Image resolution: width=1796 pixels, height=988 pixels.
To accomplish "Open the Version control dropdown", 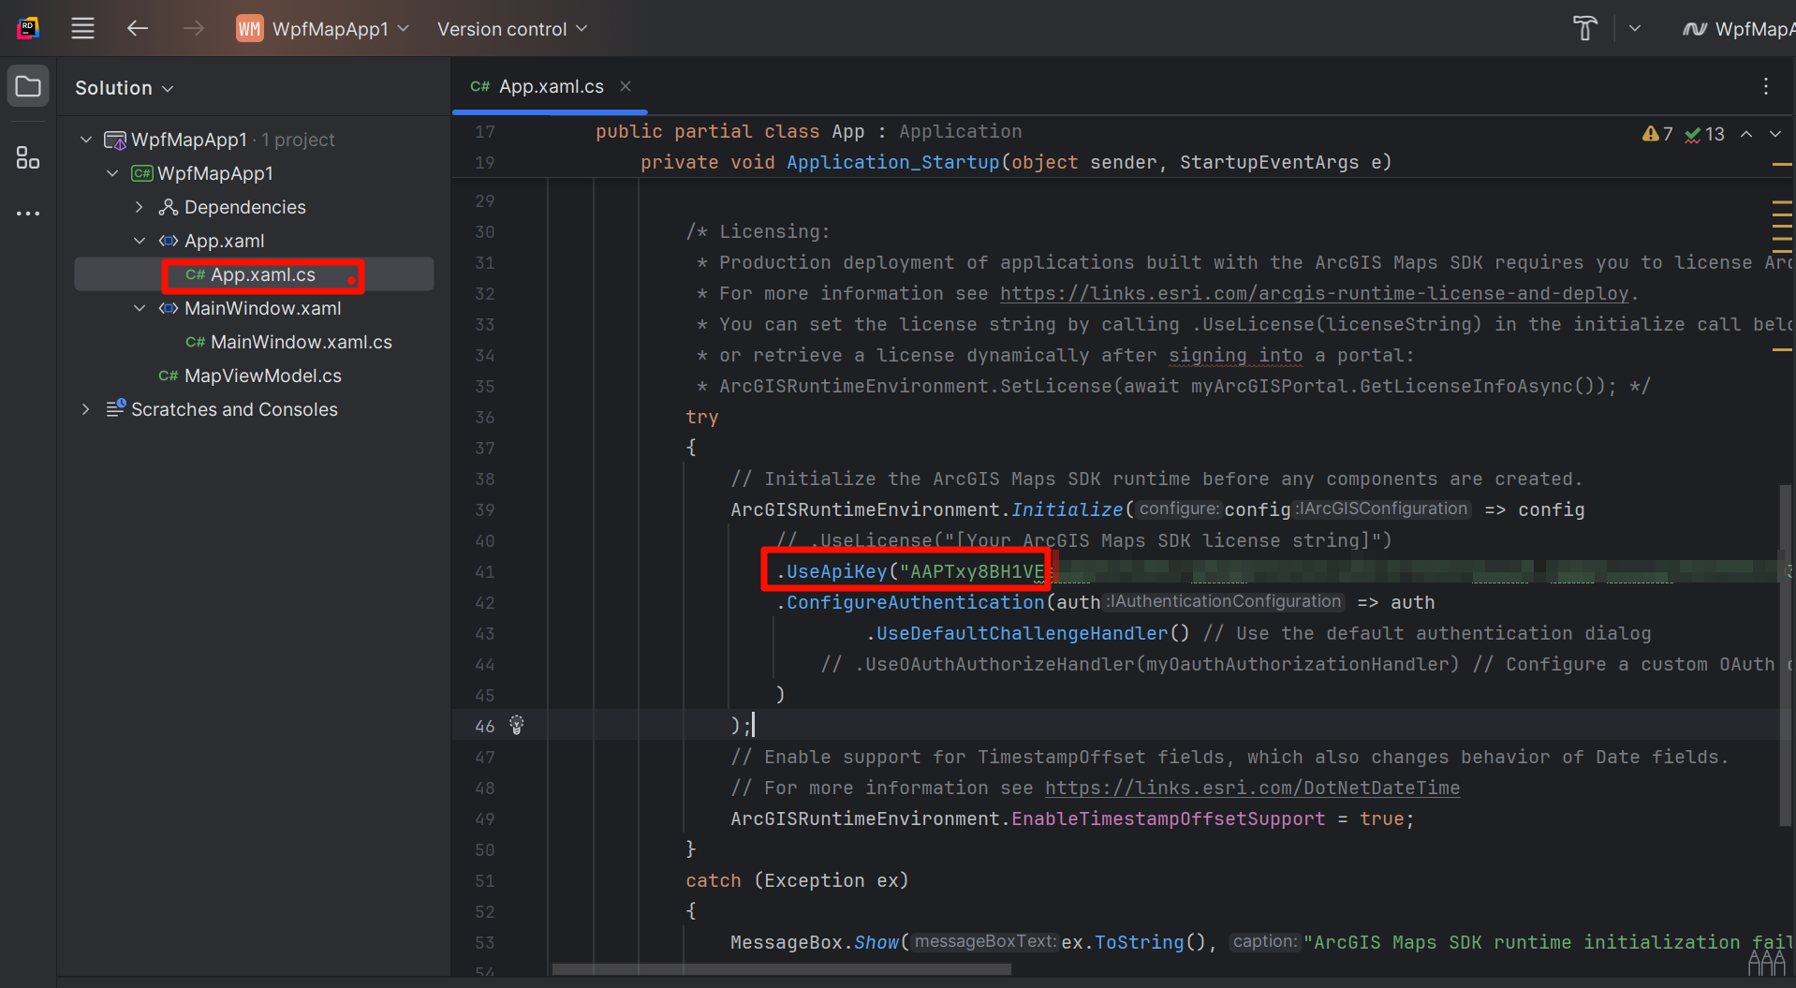I will click(x=512, y=29).
